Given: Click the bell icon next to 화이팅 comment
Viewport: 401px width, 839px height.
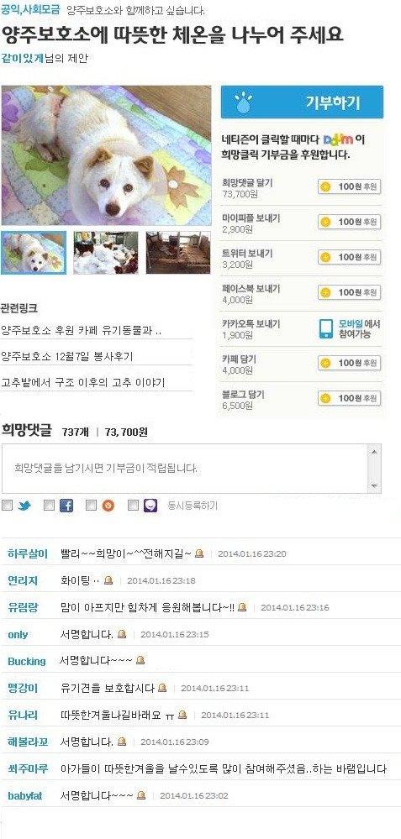Looking at the screenshot, I should tap(108, 580).
